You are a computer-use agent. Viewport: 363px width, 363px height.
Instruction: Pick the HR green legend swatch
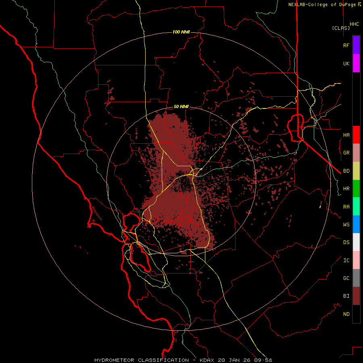356,189
